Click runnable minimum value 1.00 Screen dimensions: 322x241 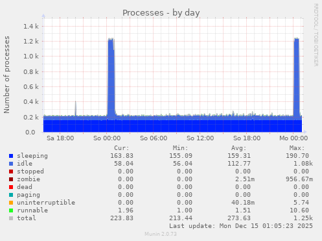tap(185, 210)
